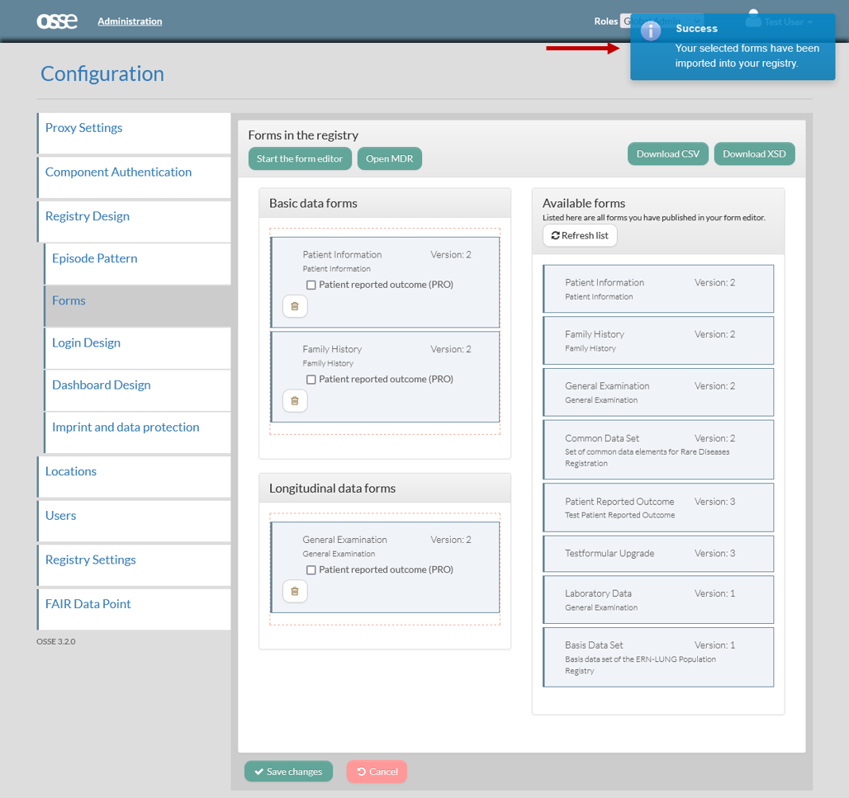Select available form Patient Information
Screen dimensions: 849x798
point(658,289)
